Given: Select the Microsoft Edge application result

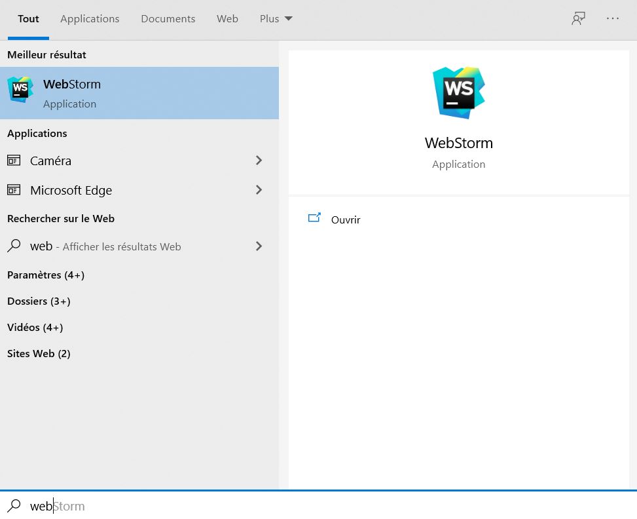Looking at the screenshot, I should [x=139, y=190].
